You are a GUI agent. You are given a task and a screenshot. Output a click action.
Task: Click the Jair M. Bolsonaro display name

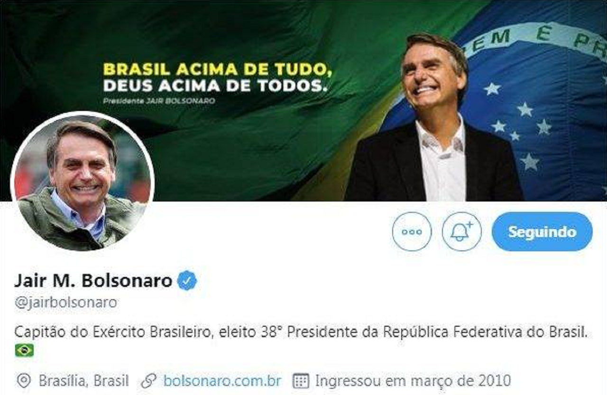[93, 281]
